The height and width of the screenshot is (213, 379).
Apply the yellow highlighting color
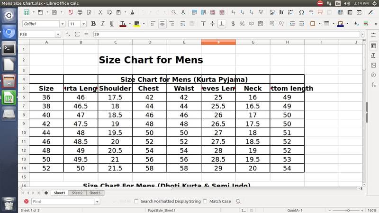(x=136, y=24)
